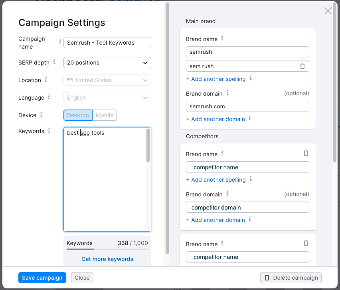Click the Keywords usage progress bar

(107, 249)
